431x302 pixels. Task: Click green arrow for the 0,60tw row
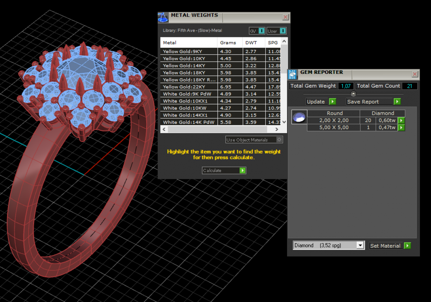coord(401,121)
